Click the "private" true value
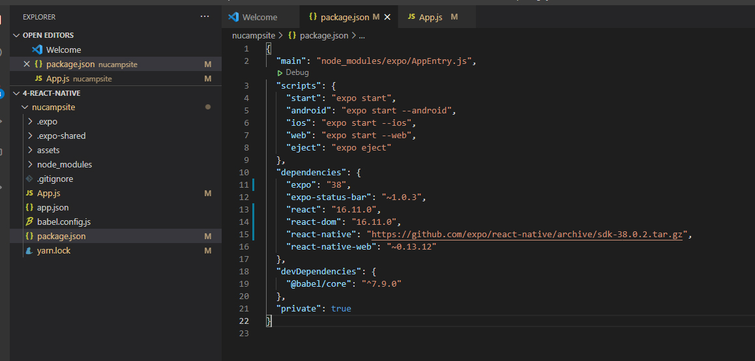This screenshot has width=755, height=361. (x=341, y=308)
